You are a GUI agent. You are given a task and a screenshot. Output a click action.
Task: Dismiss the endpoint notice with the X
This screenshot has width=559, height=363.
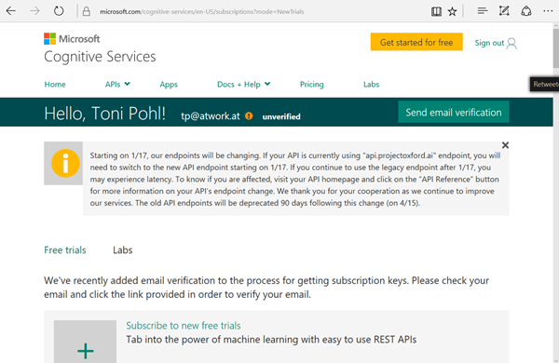(x=505, y=145)
